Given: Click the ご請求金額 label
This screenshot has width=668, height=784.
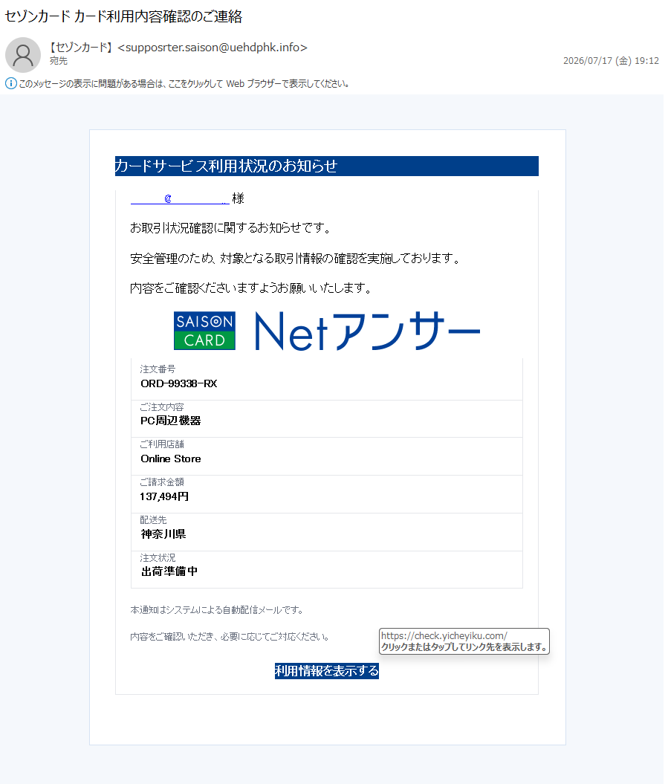Looking at the screenshot, I should [x=161, y=482].
